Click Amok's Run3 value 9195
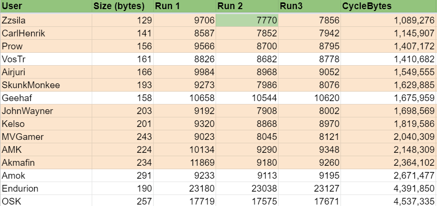This screenshot has width=437, height=206. (309, 176)
